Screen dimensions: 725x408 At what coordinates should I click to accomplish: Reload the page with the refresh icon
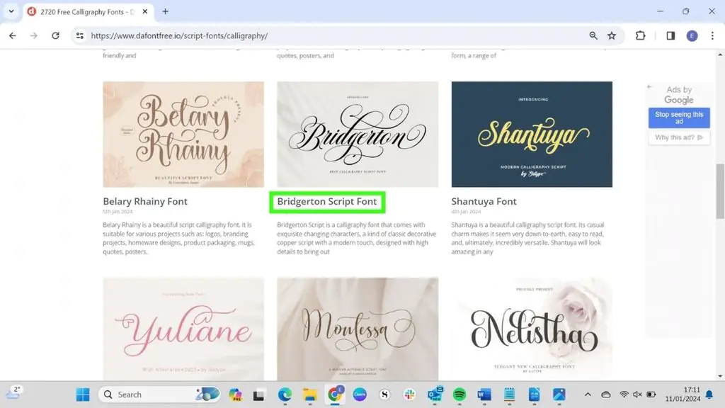(x=55, y=35)
